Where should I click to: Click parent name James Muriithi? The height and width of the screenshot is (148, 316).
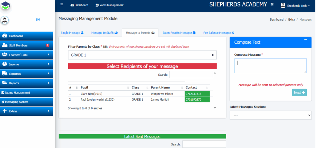point(160,99)
